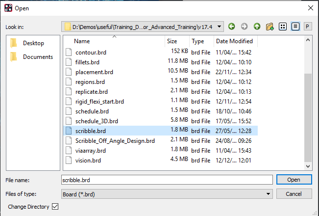Click the vertical scrollbar thumb in file list

[x=308, y=118]
